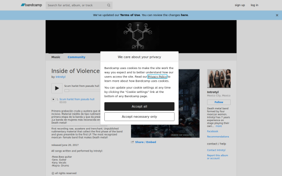This screenshot has height=176, width=282.
Task: Open the Introtyl artist link under album title
Action: click(x=61, y=77)
